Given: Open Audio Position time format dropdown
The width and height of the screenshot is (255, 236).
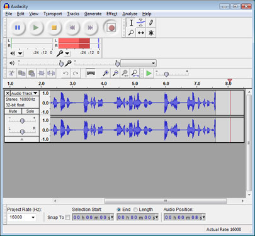Looking at the screenshot, I should click(204, 217).
